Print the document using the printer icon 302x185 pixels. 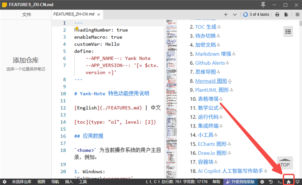pos(277,14)
